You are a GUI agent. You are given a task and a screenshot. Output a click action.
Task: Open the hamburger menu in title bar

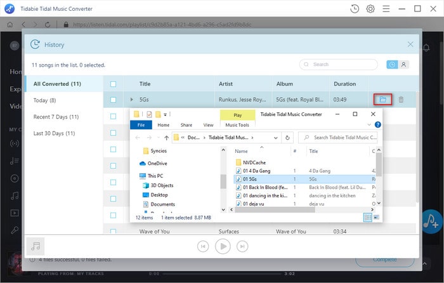386,9
